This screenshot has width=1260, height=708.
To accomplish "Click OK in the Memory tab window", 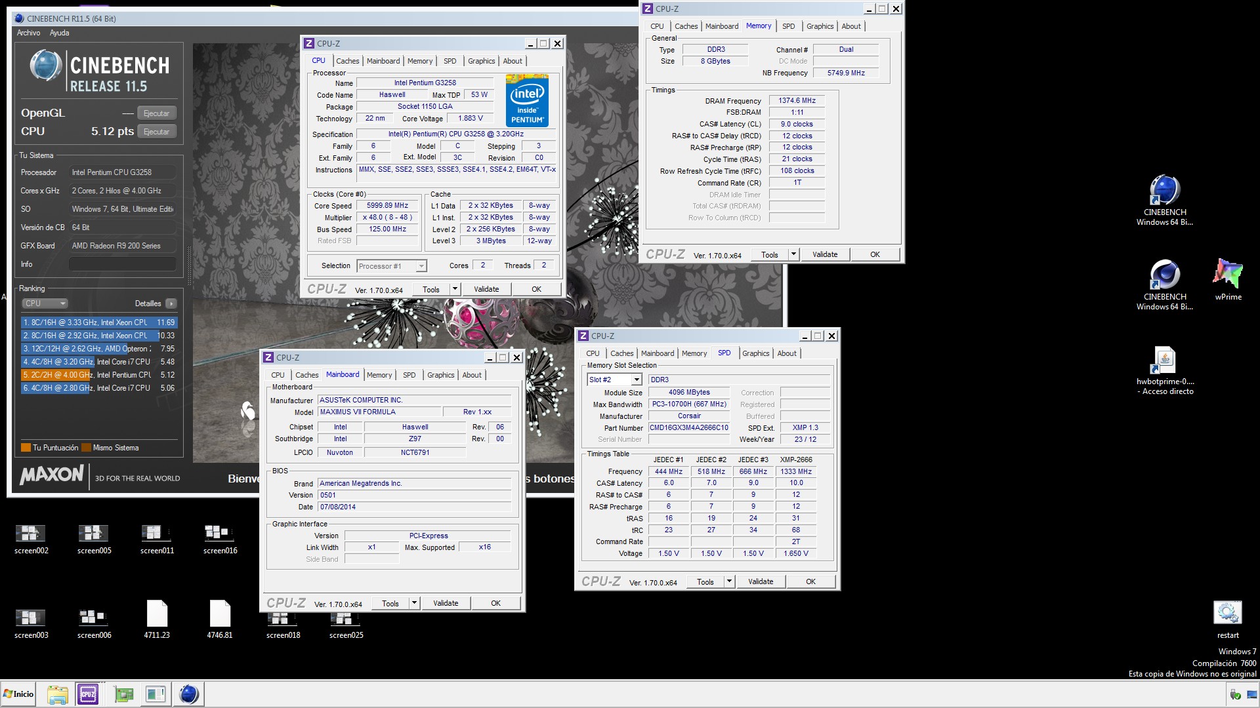I will coord(875,254).
